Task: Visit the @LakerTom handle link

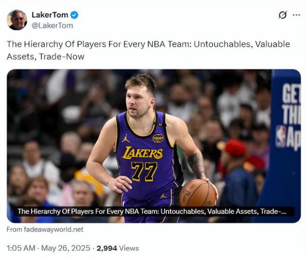Action: (x=52, y=25)
